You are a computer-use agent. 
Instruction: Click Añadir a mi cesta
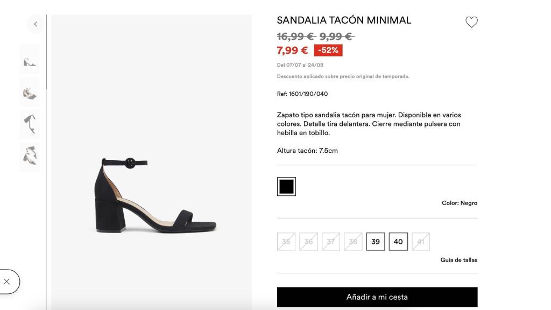(x=377, y=297)
